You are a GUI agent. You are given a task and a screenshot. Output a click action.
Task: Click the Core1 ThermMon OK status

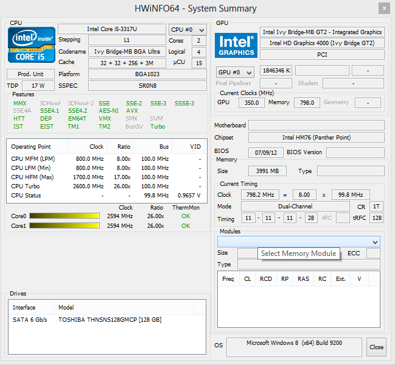click(186, 225)
